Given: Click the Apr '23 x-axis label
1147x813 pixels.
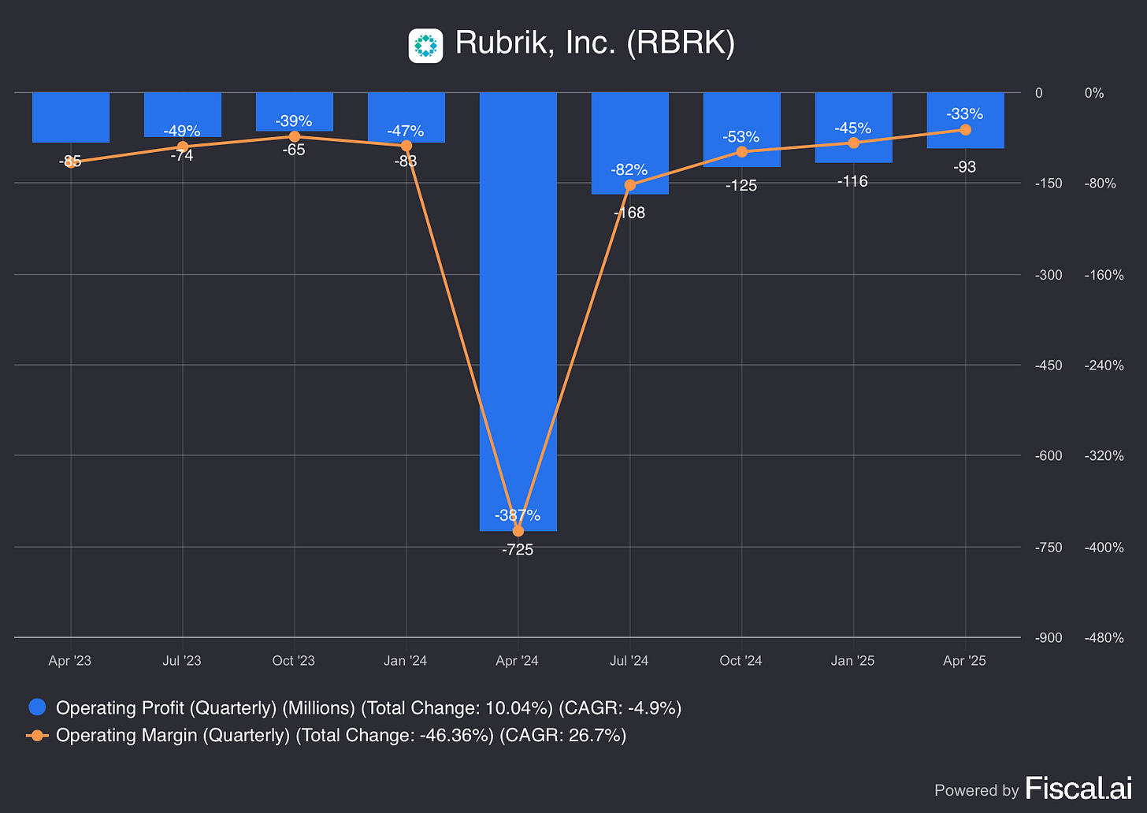Looking at the screenshot, I should 70,661.
